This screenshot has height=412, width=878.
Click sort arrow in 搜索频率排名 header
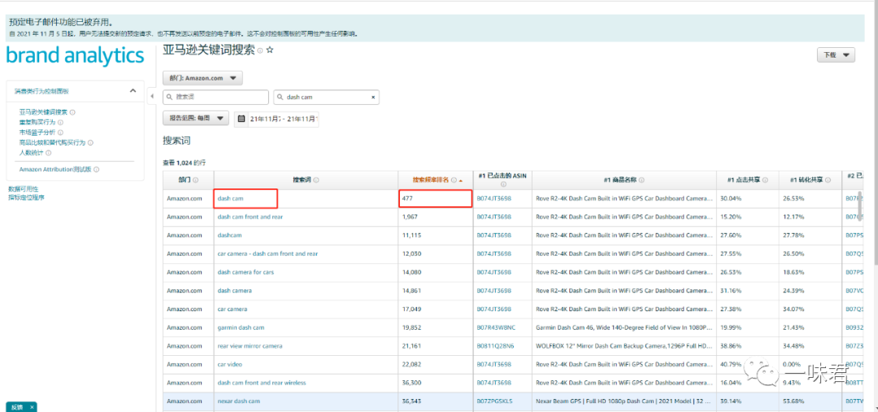[461, 180]
